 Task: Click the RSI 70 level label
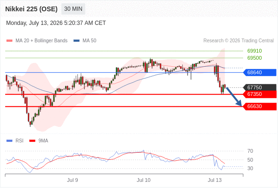[x=250, y=151]
